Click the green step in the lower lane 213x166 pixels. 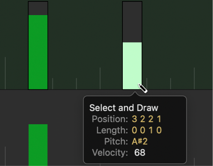tap(38, 145)
